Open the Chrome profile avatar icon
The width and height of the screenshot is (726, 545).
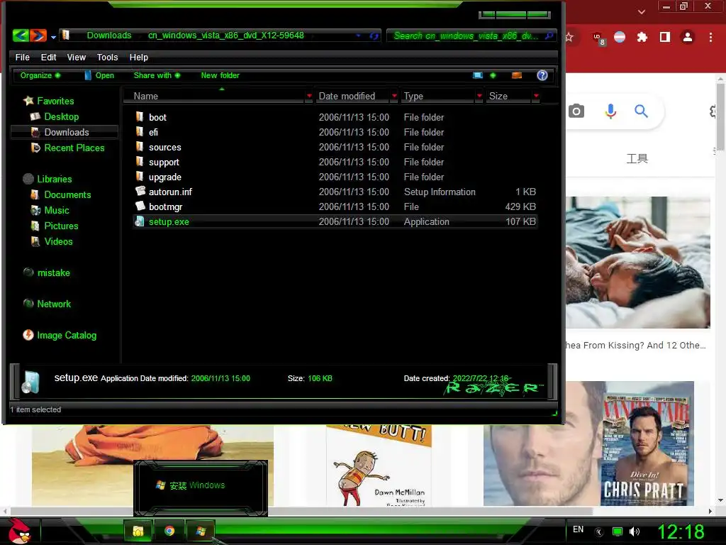(688, 37)
